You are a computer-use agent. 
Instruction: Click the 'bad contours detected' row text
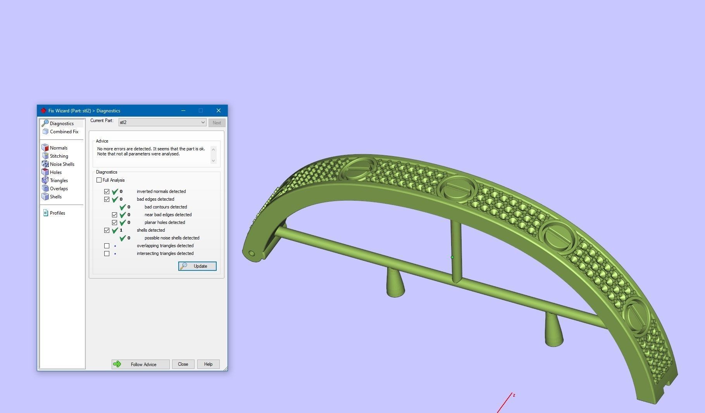tap(165, 207)
